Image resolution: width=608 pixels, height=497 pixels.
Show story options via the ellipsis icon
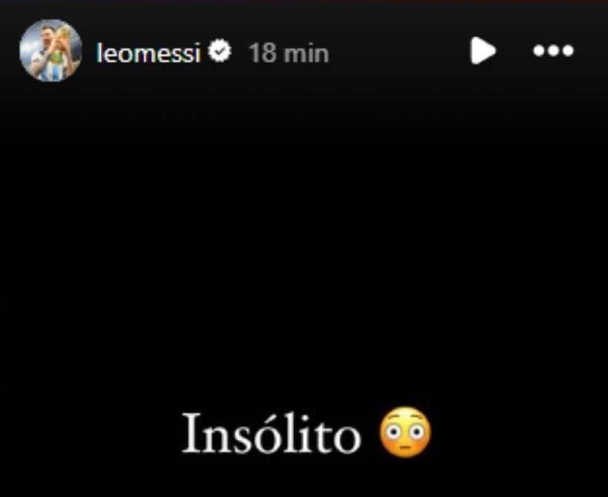coord(553,51)
